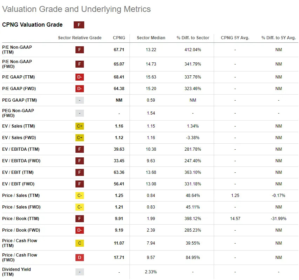Click the blank grade badge for Dividend Yield (TTM)
The height and width of the screenshot is (280, 299).
pyautogui.click(x=80, y=272)
